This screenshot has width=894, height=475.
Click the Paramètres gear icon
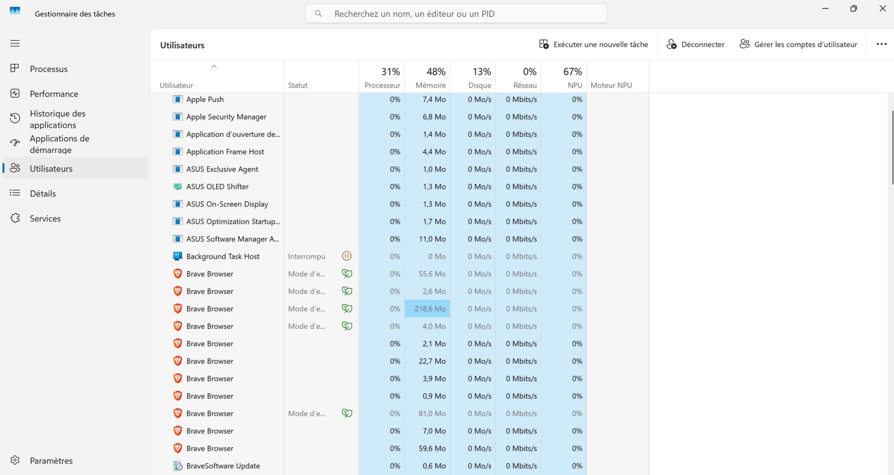(15, 460)
